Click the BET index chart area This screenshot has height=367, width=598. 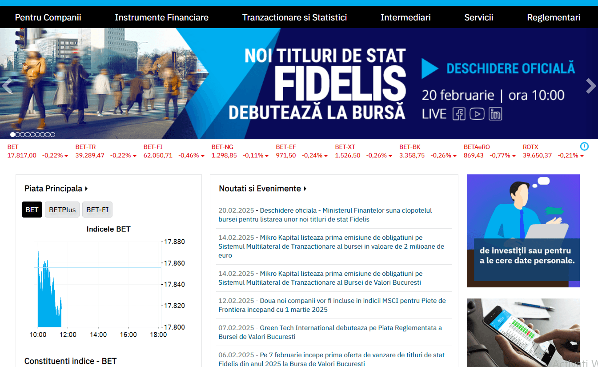pos(97,284)
